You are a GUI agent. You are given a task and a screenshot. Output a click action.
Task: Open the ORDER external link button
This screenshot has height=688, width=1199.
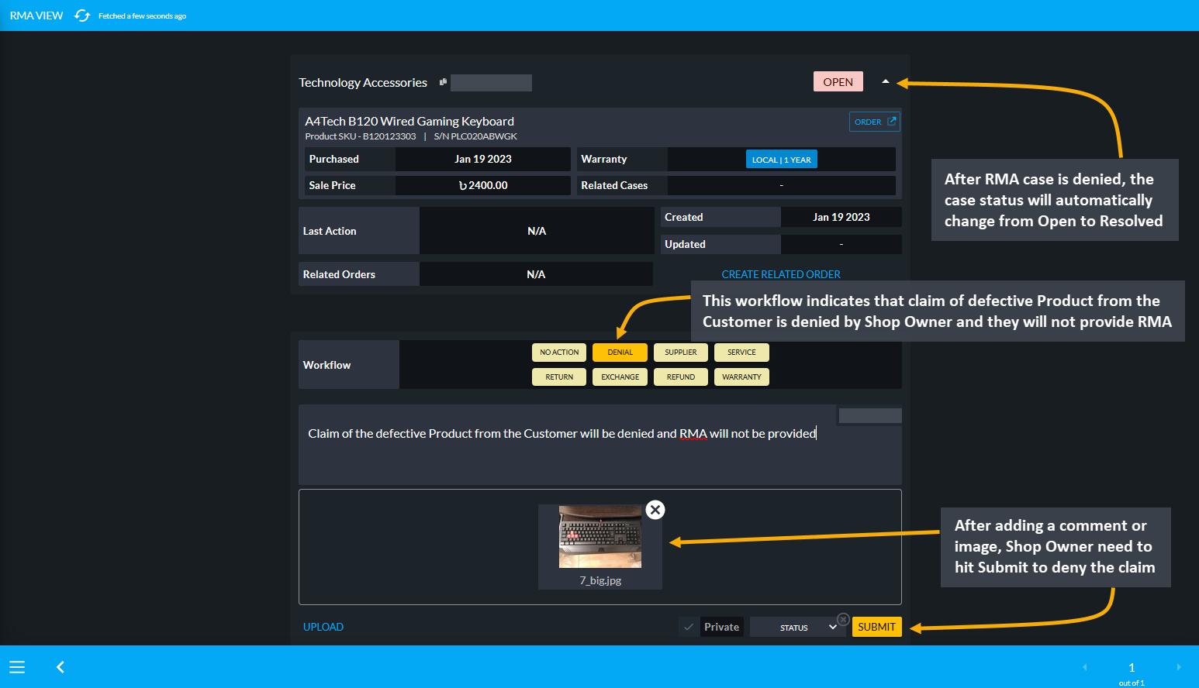pos(874,122)
